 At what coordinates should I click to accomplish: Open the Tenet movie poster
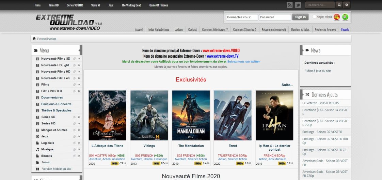coord(233,115)
